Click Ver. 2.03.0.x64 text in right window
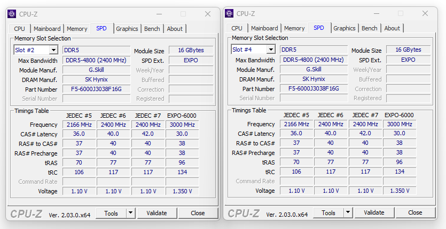 tap(287, 214)
